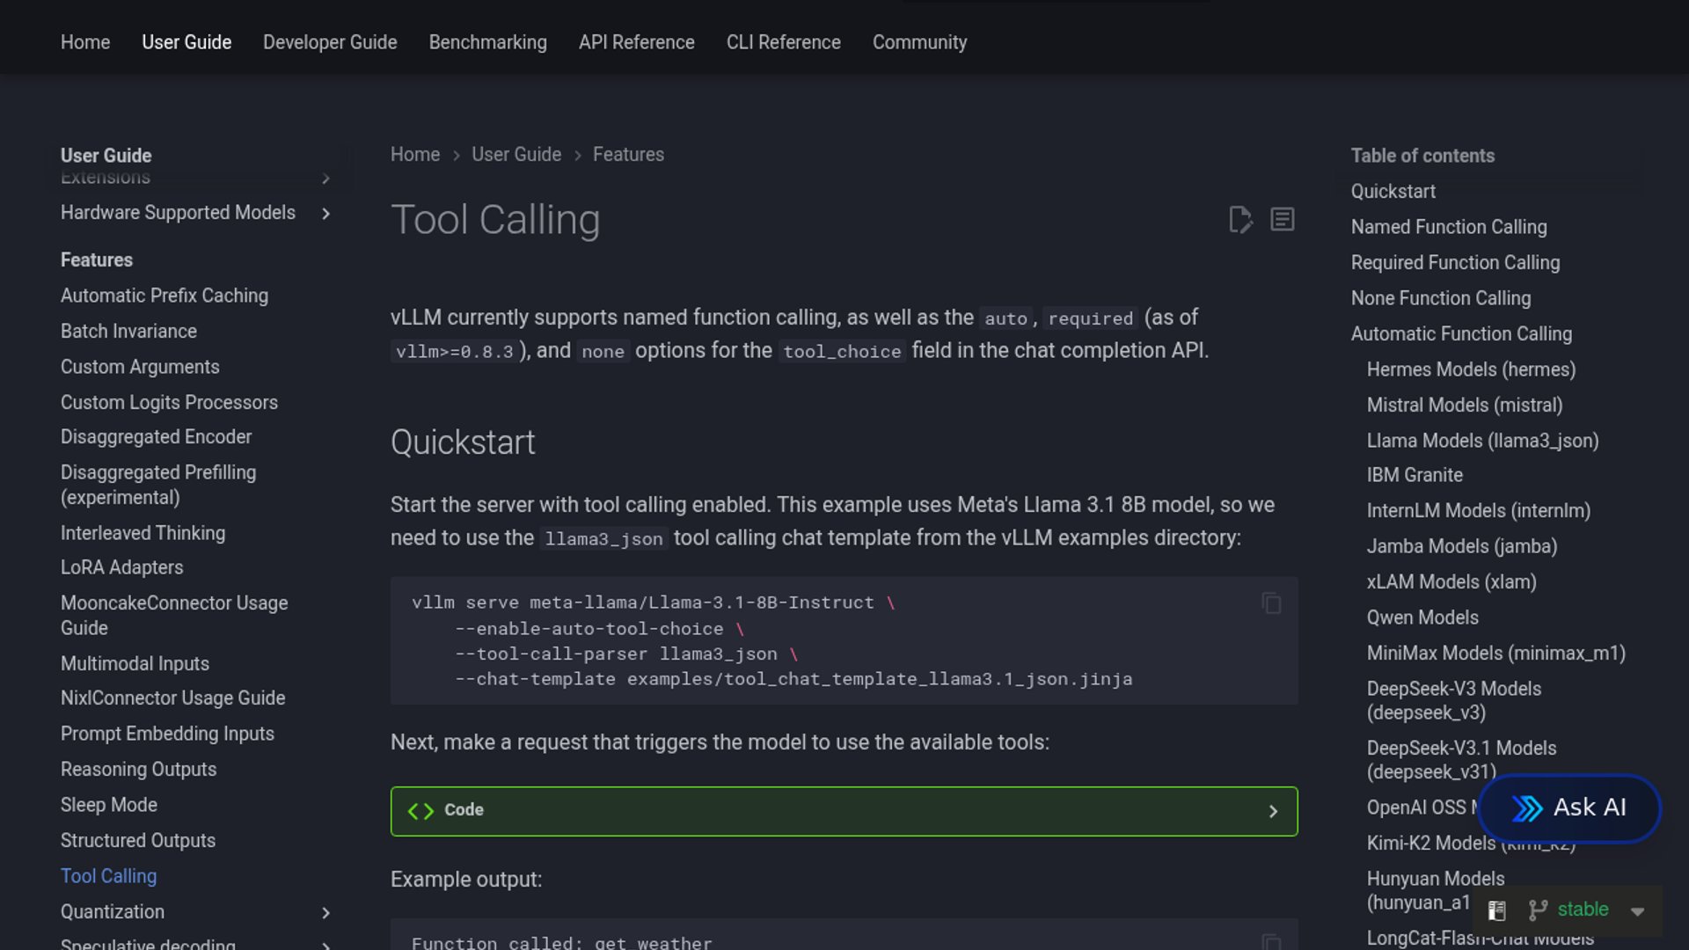This screenshot has height=950, width=1689.
Task: Click the Read the Docs book icon
Action: click(x=1496, y=910)
